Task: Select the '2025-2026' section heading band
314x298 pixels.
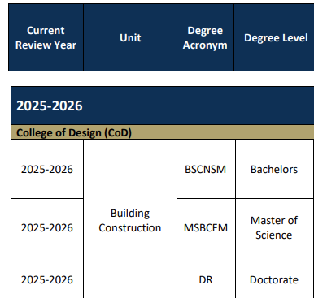Action: (x=163, y=106)
